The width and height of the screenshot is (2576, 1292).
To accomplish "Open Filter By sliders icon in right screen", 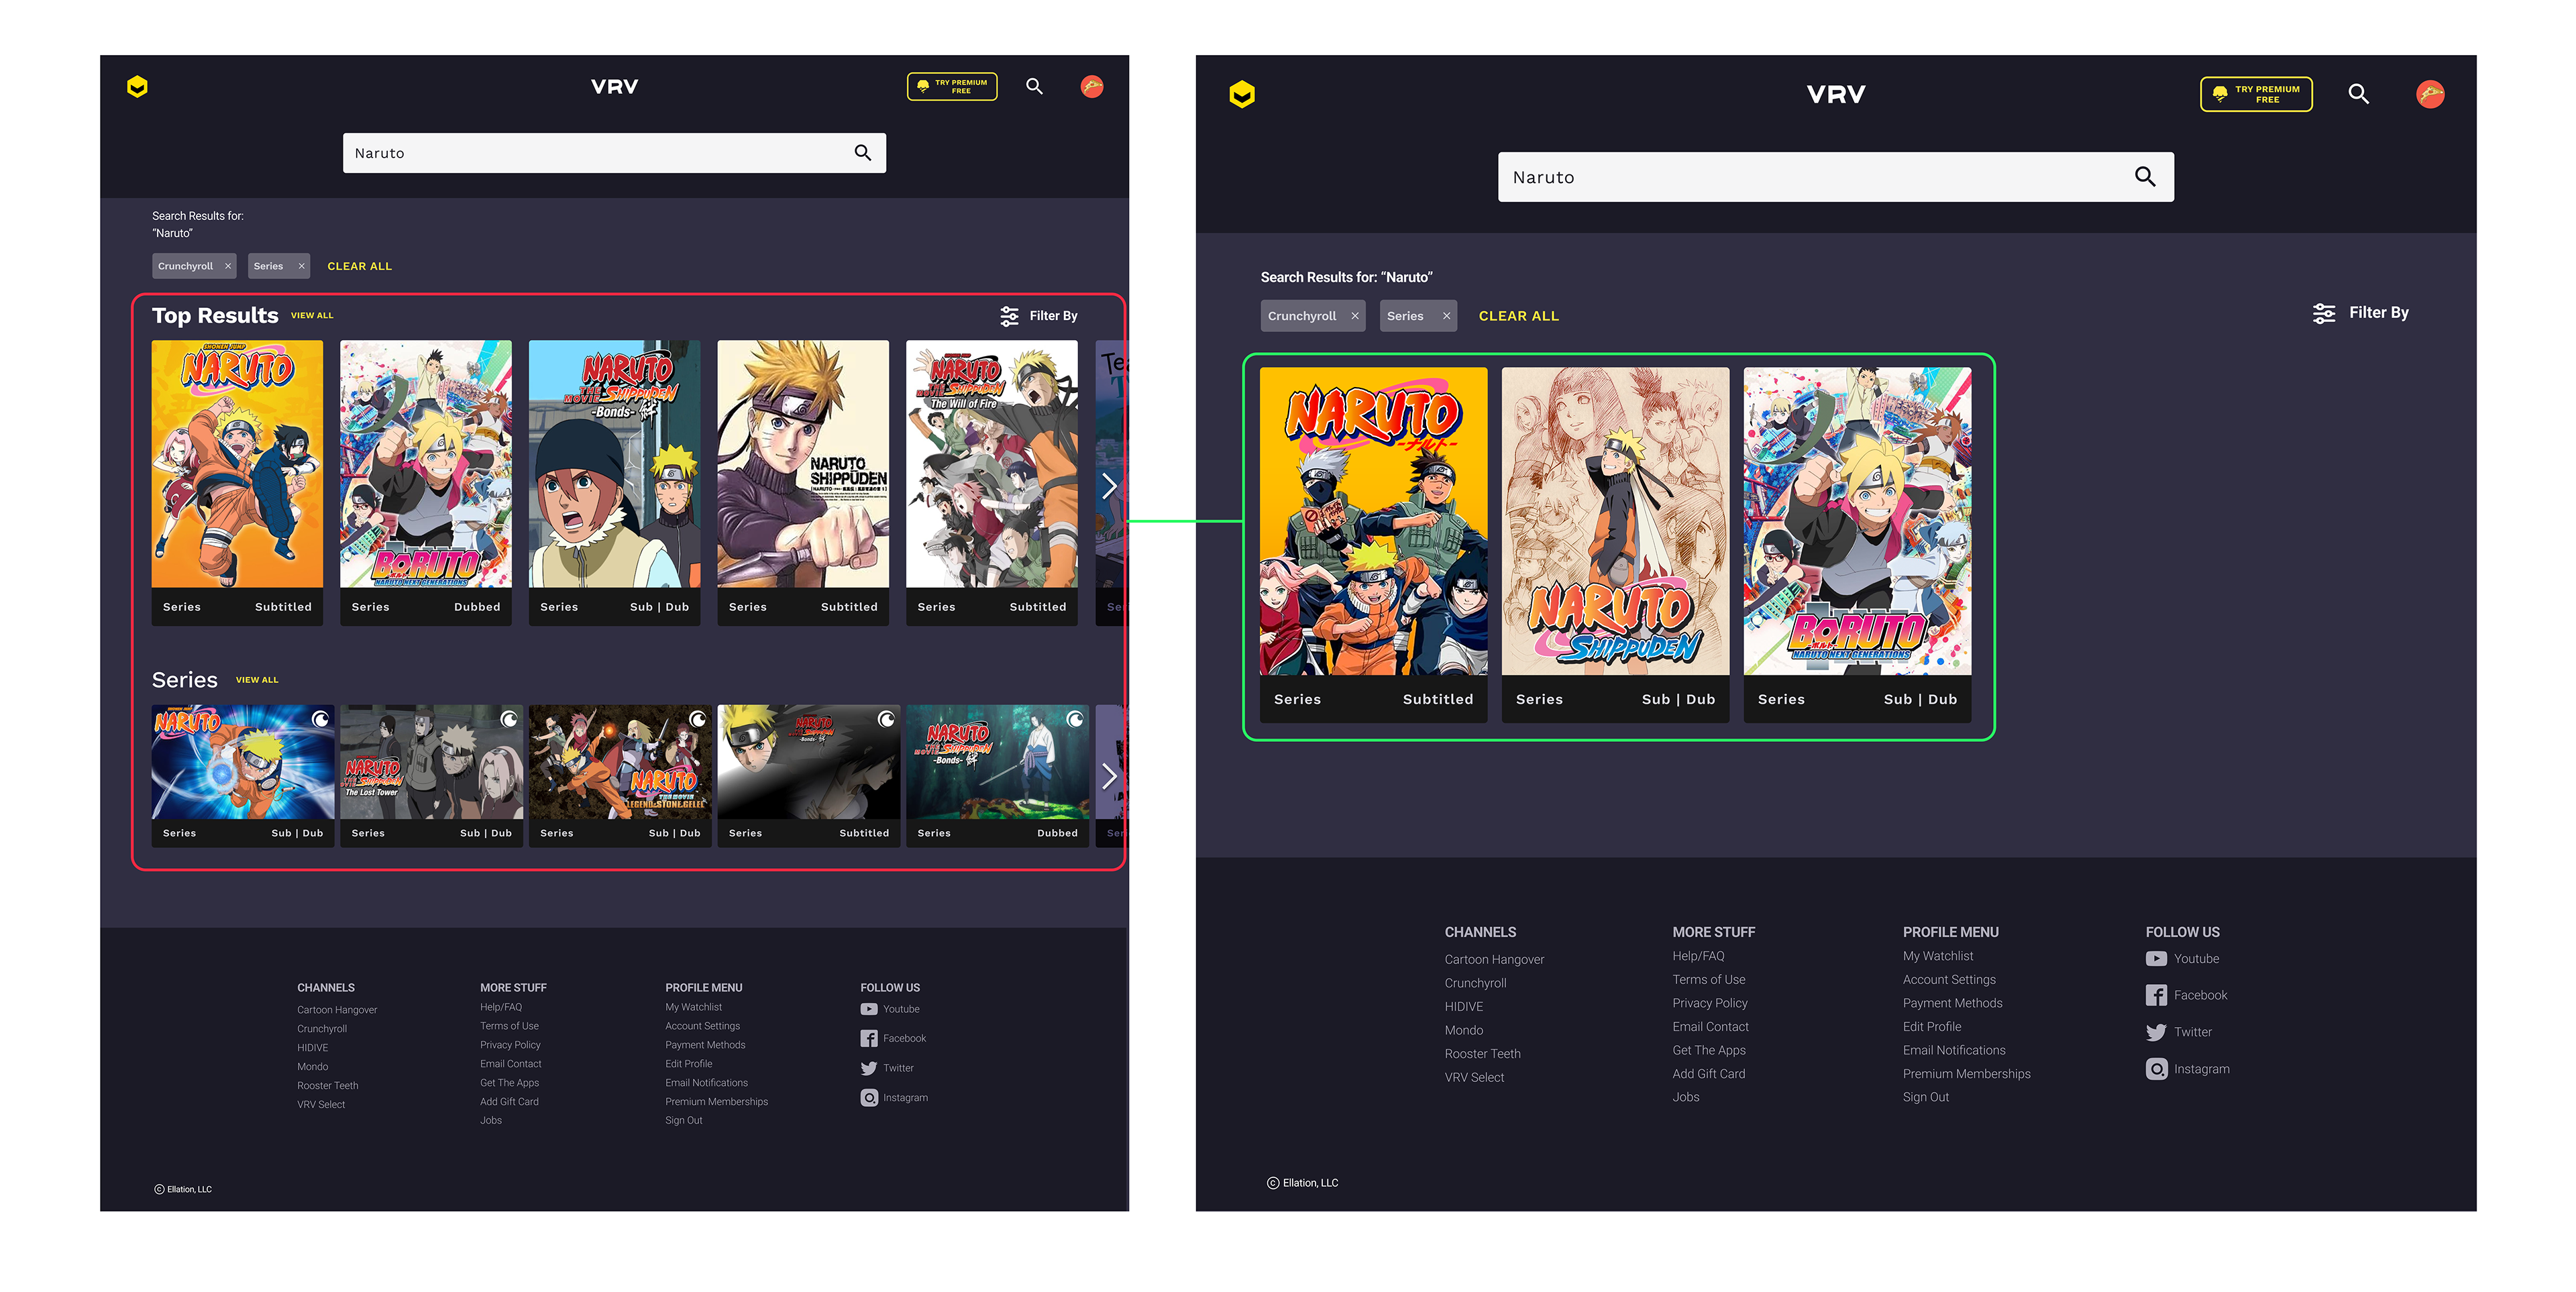I will coord(2324,313).
